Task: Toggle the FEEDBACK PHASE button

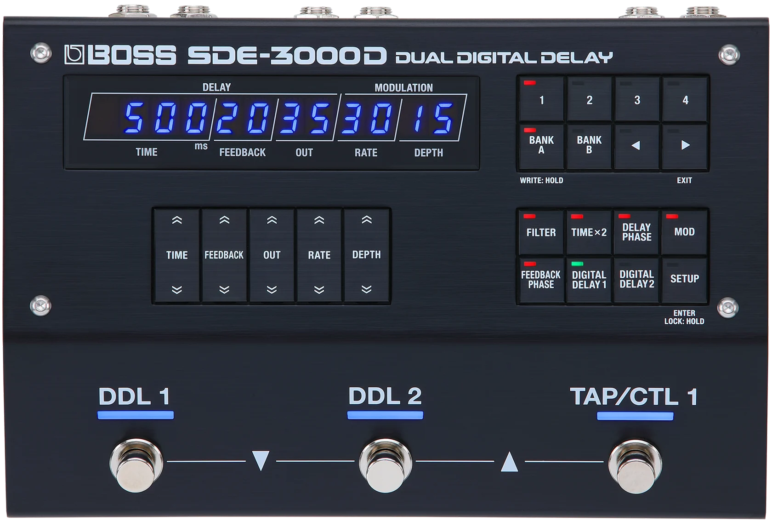Action: tap(541, 280)
